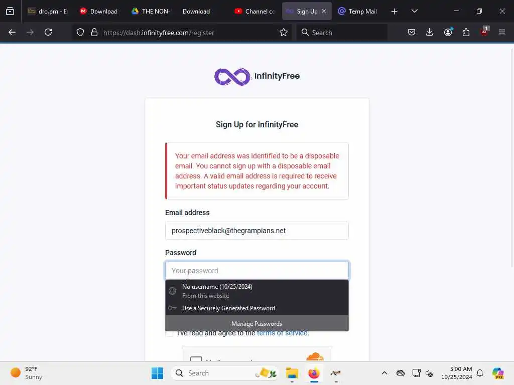Open the bird app on taskbar

pyautogui.click(x=336, y=373)
